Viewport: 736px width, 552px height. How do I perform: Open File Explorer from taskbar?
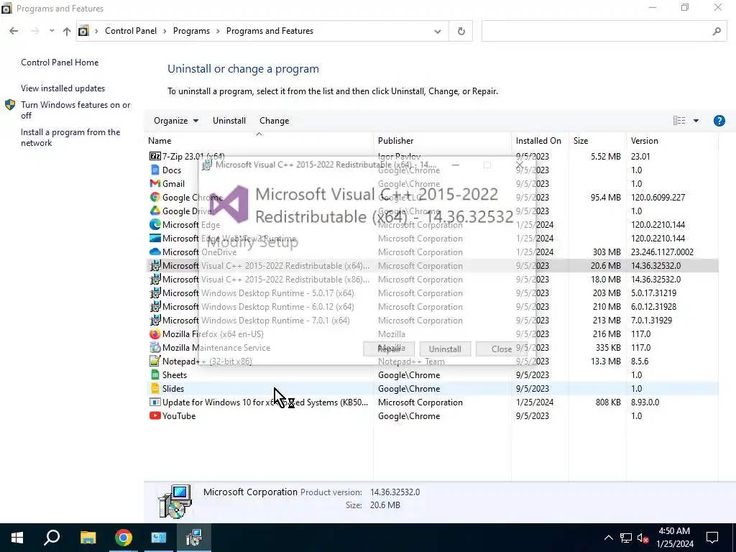[88, 538]
